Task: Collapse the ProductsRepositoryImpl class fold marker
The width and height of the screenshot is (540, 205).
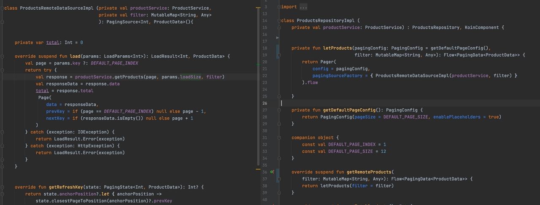Action: click(279, 20)
